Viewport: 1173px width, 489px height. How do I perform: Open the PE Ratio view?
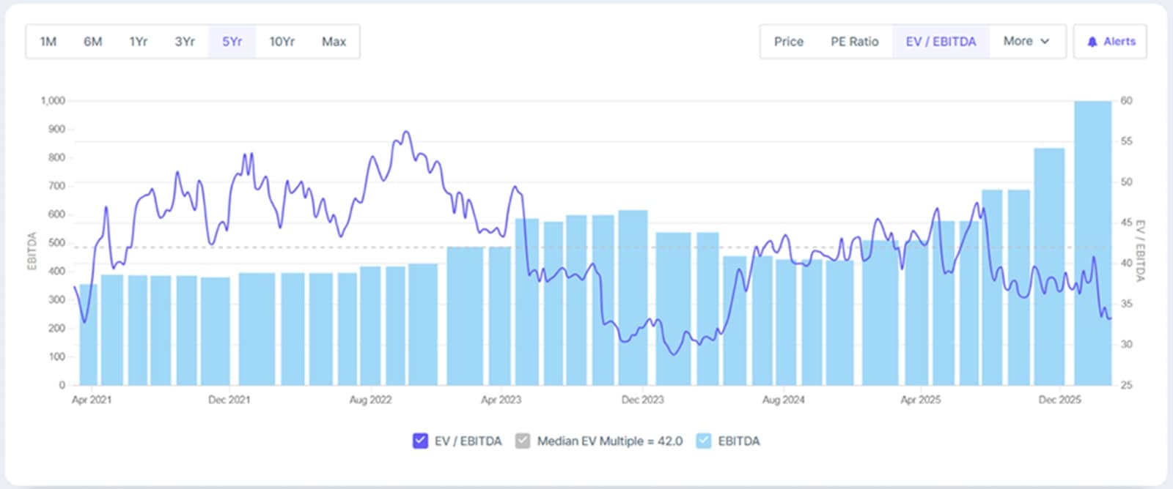coord(854,42)
